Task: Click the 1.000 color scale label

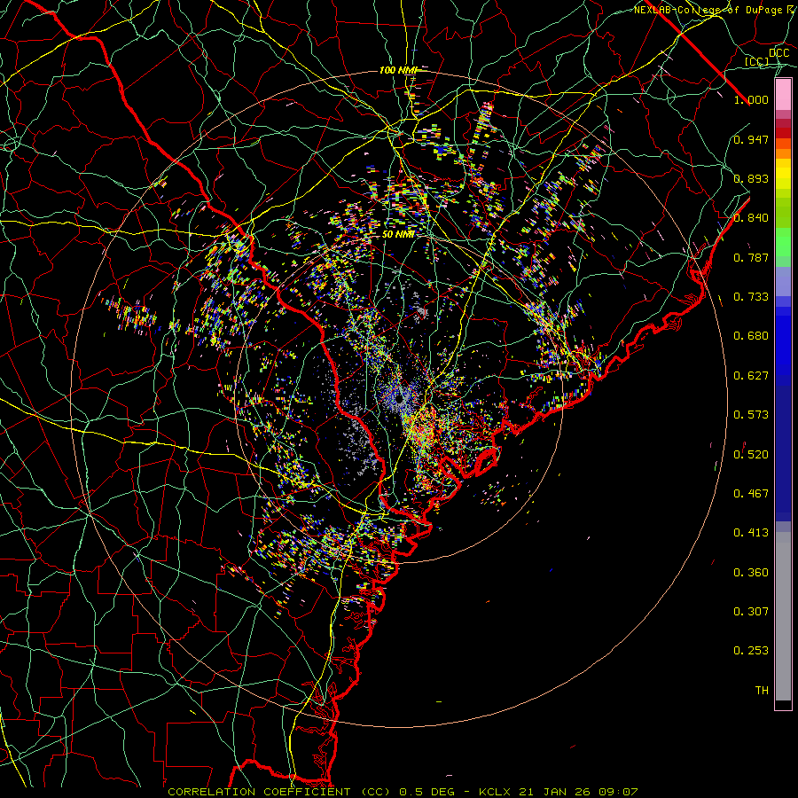Action: tap(751, 99)
